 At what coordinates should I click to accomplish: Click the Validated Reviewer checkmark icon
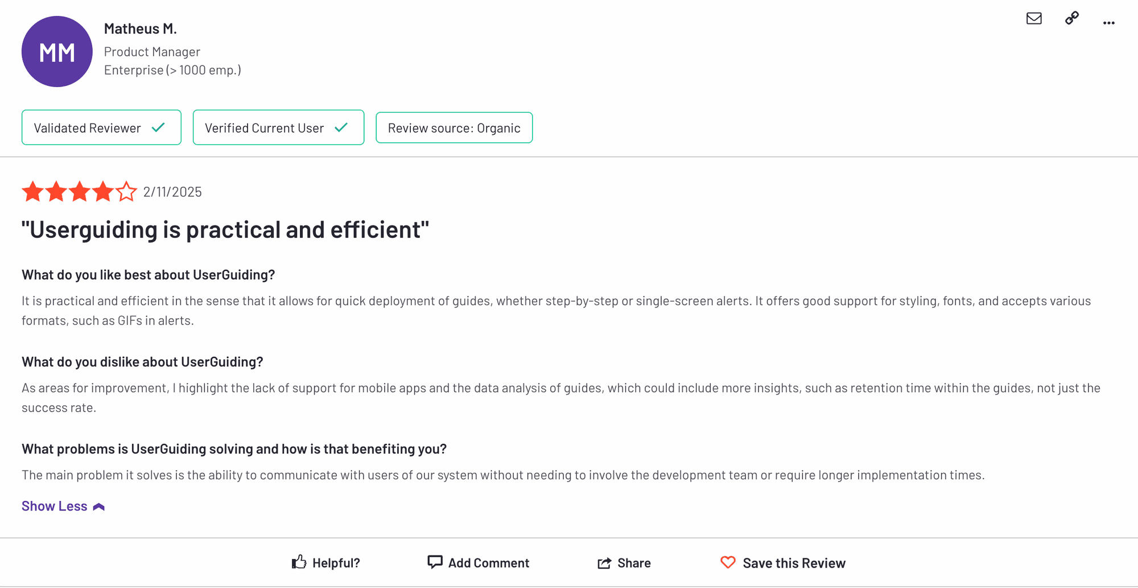click(159, 128)
